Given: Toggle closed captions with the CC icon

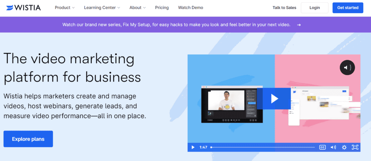Looking at the screenshot, I should (322, 147).
